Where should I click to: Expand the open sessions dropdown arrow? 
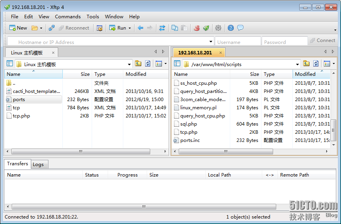click(41, 28)
